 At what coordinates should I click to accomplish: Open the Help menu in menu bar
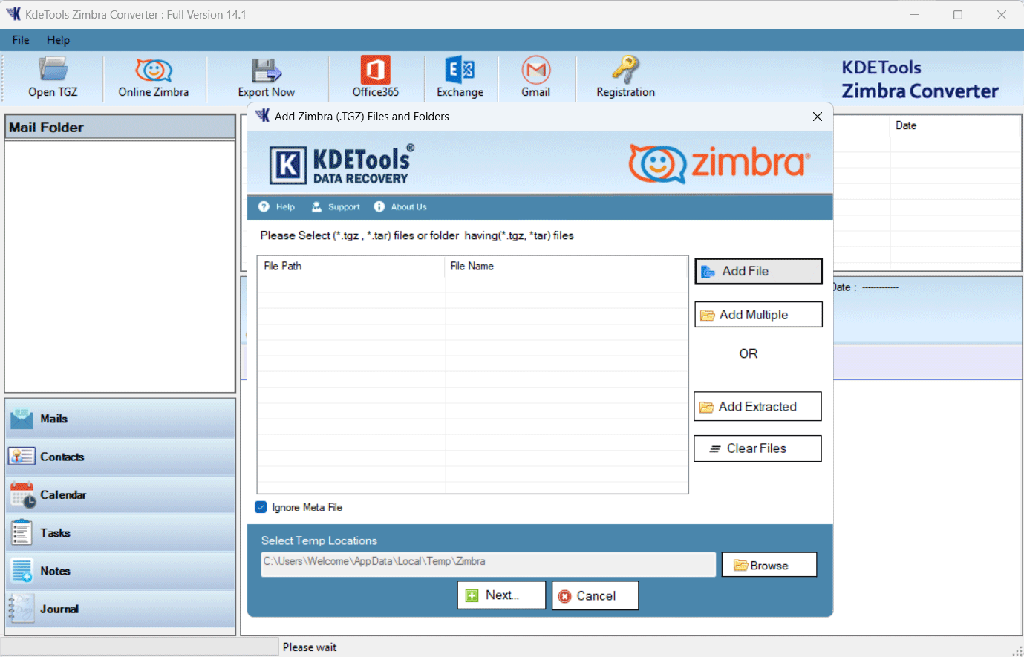point(58,40)
